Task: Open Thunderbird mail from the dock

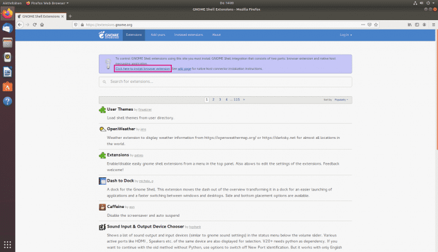Action: (7, 28)
